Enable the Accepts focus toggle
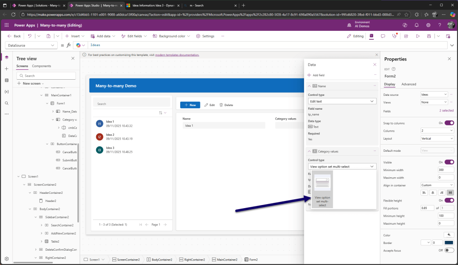 point(449,250)
